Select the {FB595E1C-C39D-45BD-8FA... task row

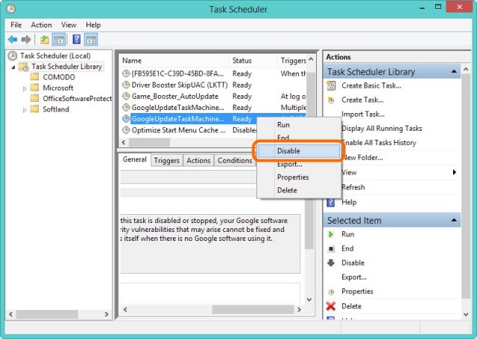pos(212,74)
